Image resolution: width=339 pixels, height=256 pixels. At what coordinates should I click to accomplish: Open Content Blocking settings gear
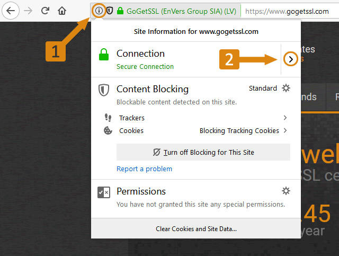[286, 88]
